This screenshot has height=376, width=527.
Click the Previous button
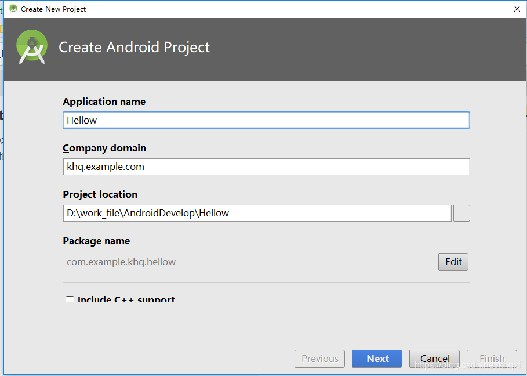pos(319,359)
